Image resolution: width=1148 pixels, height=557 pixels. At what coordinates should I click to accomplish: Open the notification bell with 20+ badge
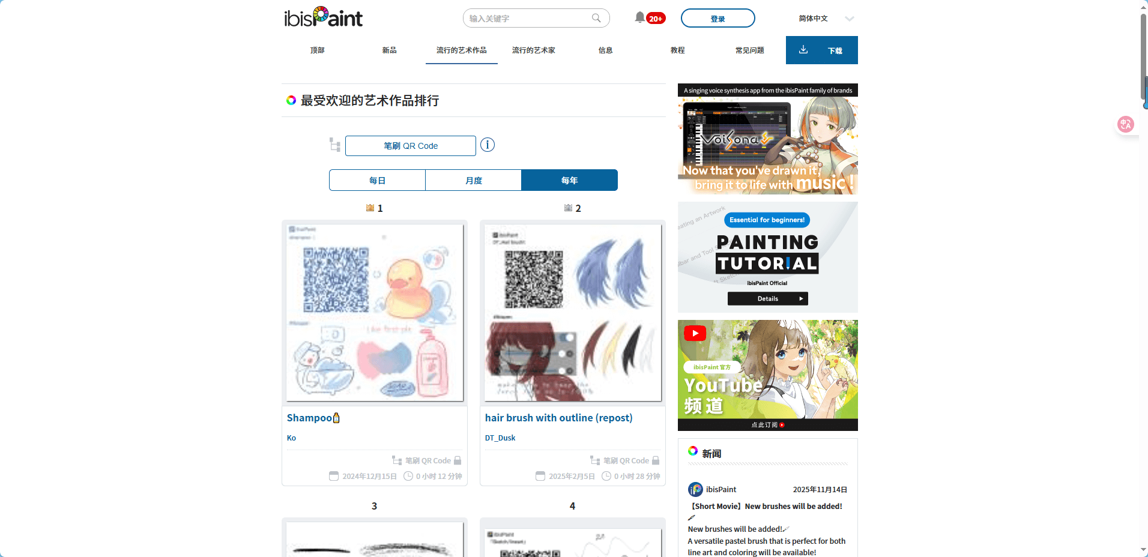(639, 17)
